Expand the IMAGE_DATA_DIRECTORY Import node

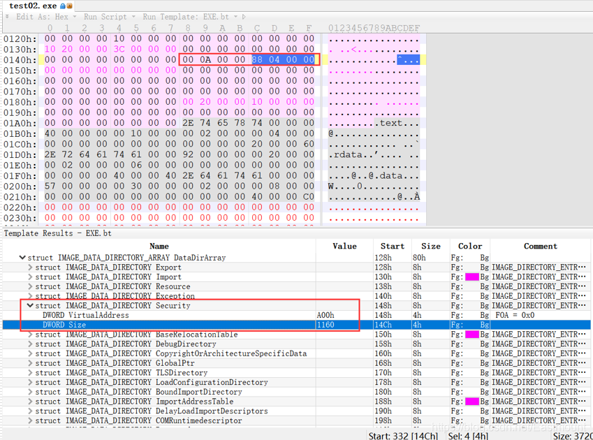point(30,277)
